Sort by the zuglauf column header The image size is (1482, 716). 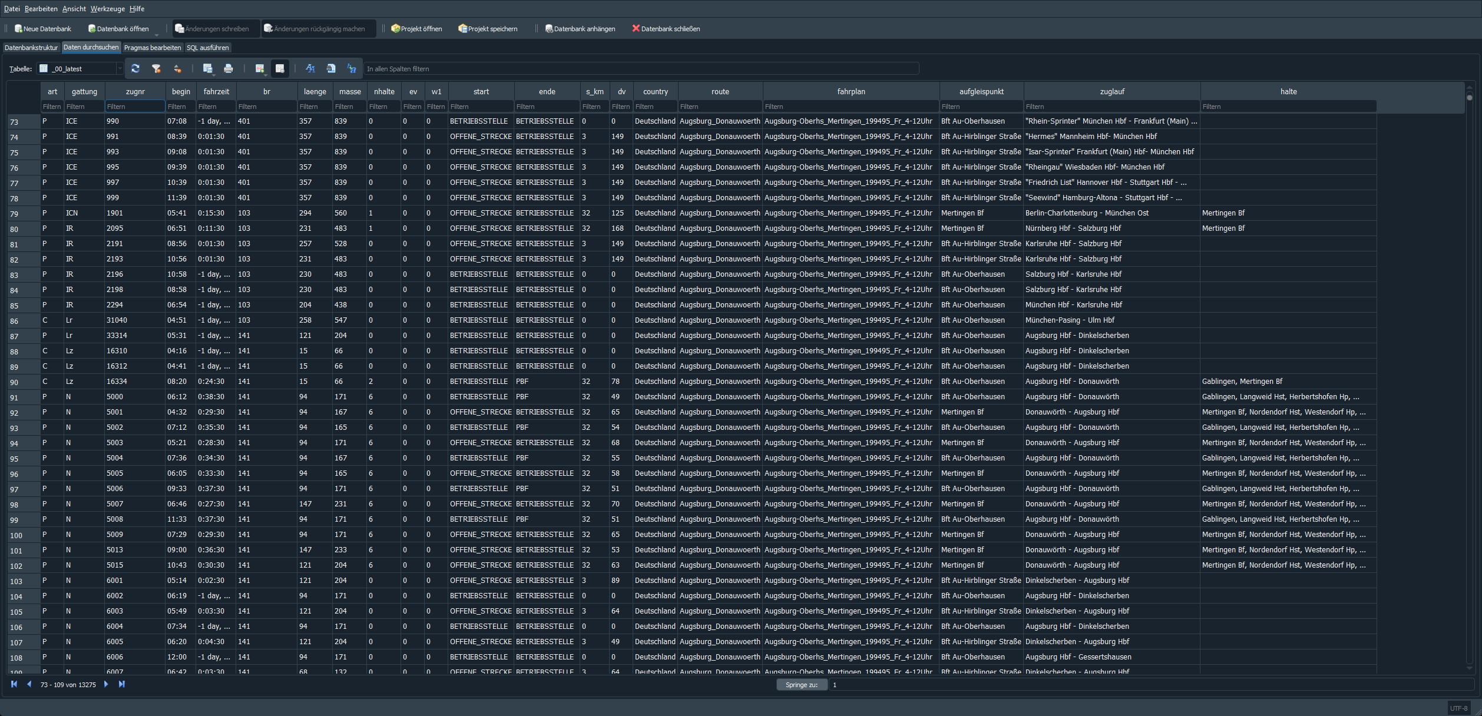point(1112,91)
